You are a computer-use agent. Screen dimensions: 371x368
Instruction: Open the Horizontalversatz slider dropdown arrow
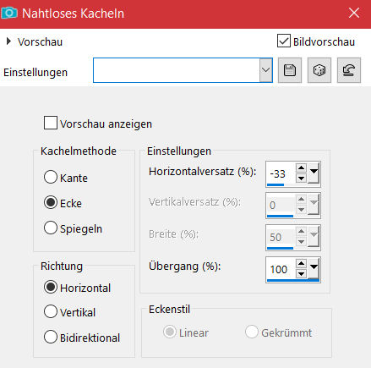click(x=314, y=173)
